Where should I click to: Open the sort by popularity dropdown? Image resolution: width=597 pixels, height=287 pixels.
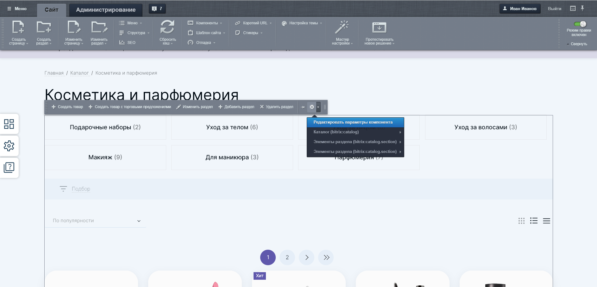pos(96,221)
